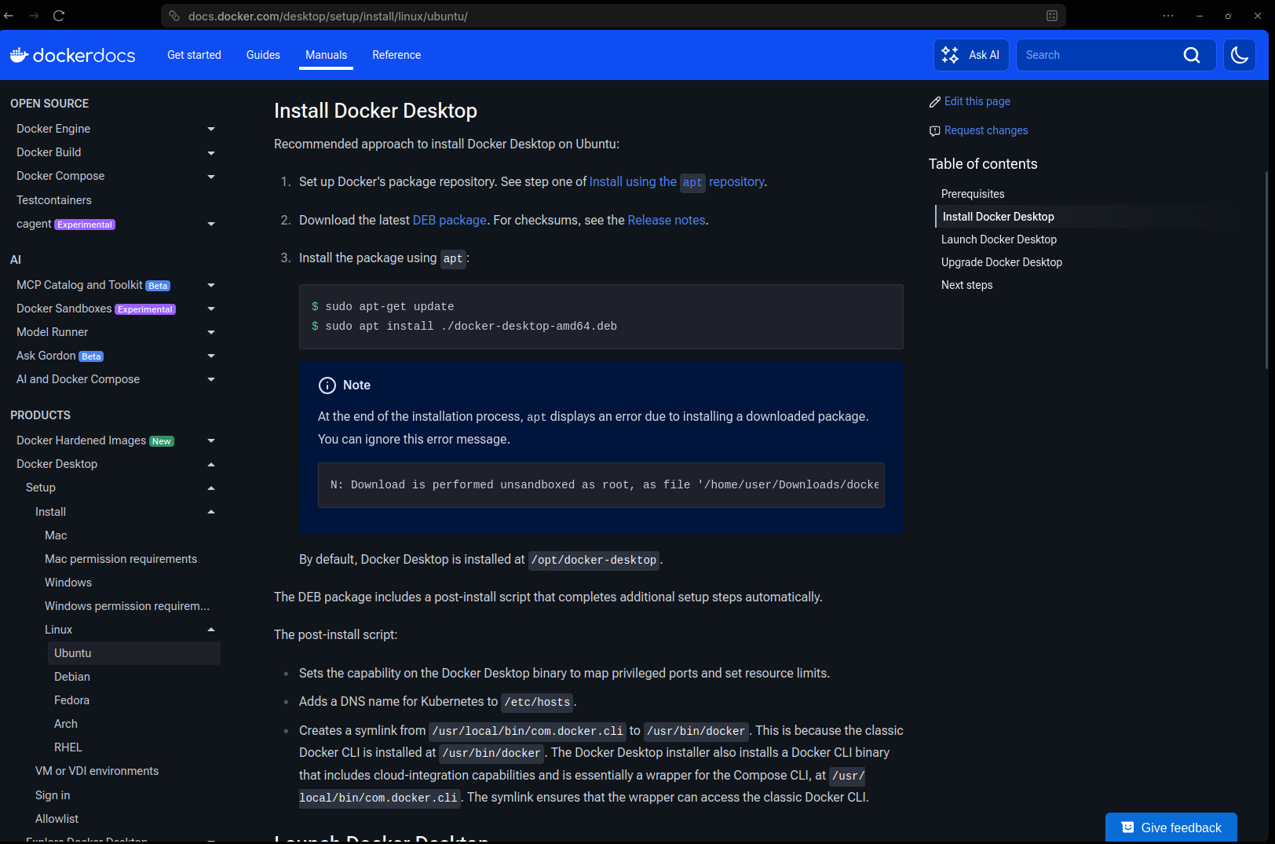The width and height of the screenshot is (1275, 844).
Task: Open the Get started menu
Action: (194, 55)
